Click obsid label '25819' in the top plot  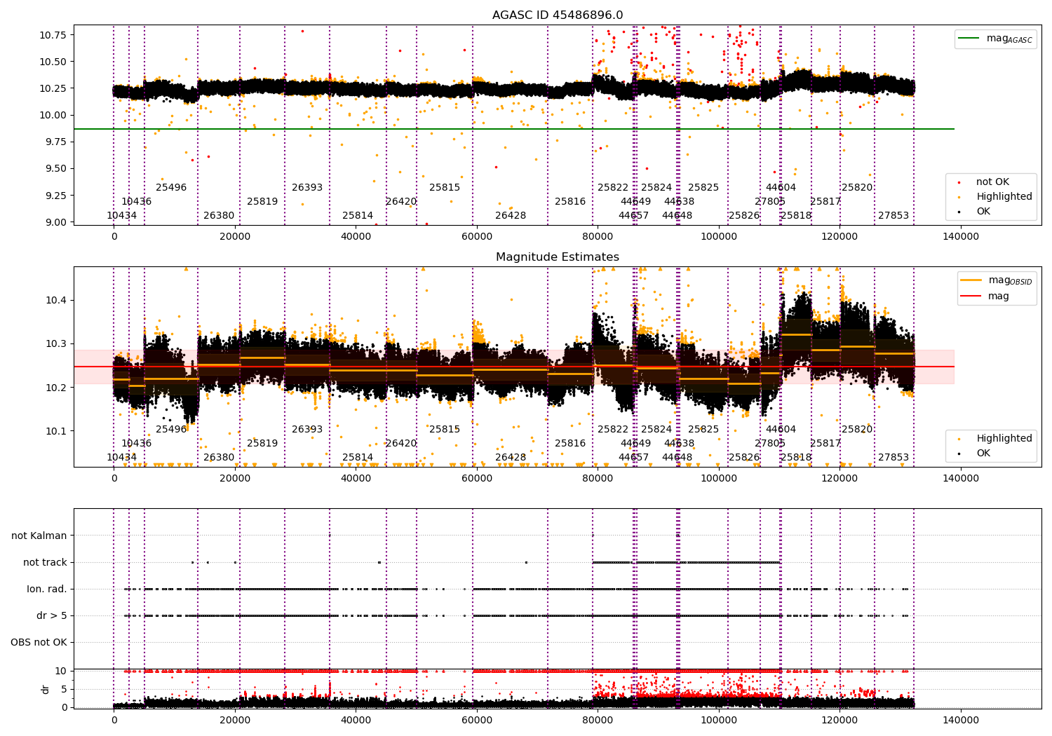pyautogui.click(x=262, y=201)
